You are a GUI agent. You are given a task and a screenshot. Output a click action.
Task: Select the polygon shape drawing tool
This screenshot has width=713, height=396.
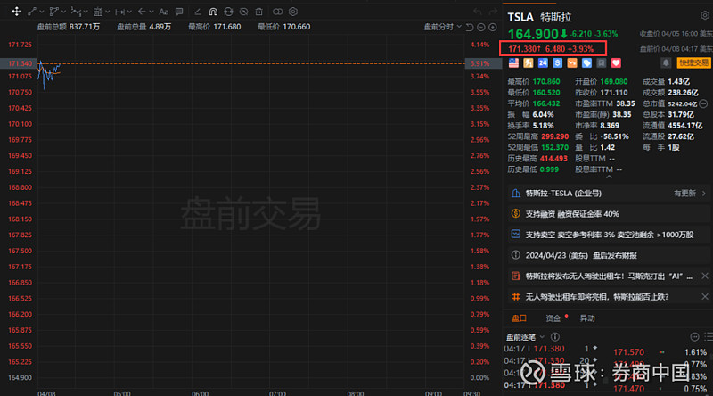(x=53, y=12)
